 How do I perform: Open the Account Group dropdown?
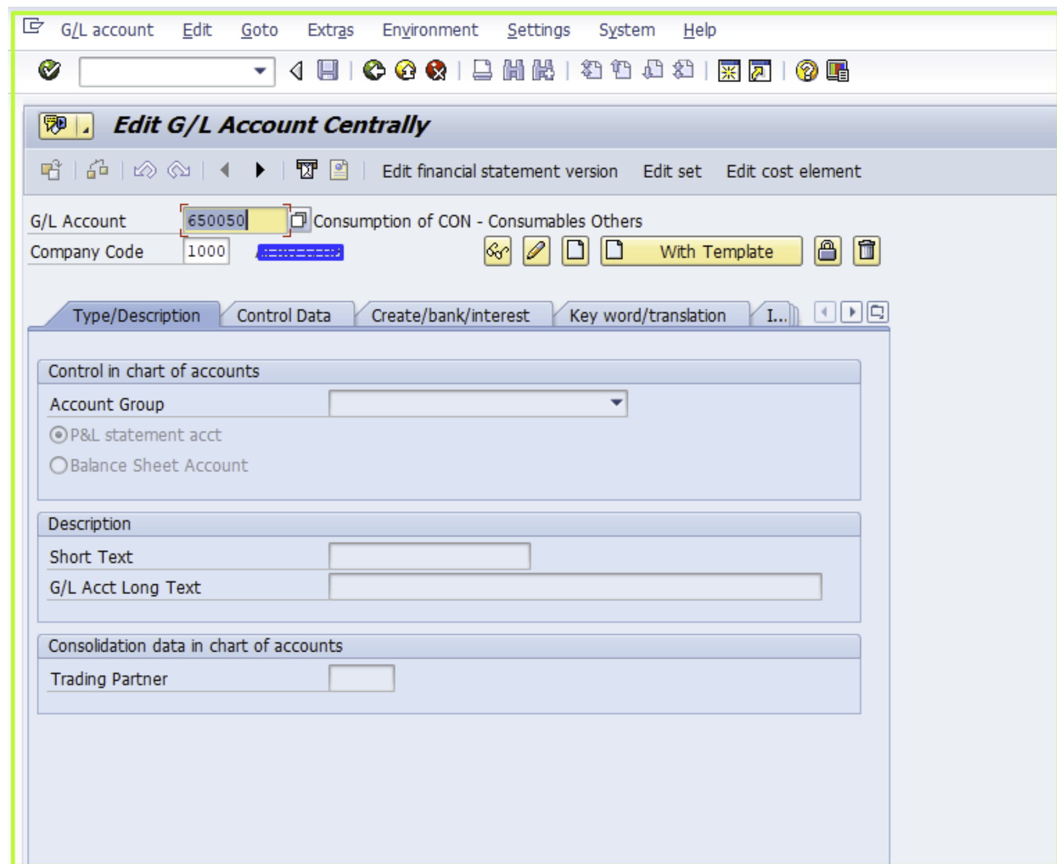[616, 403]
